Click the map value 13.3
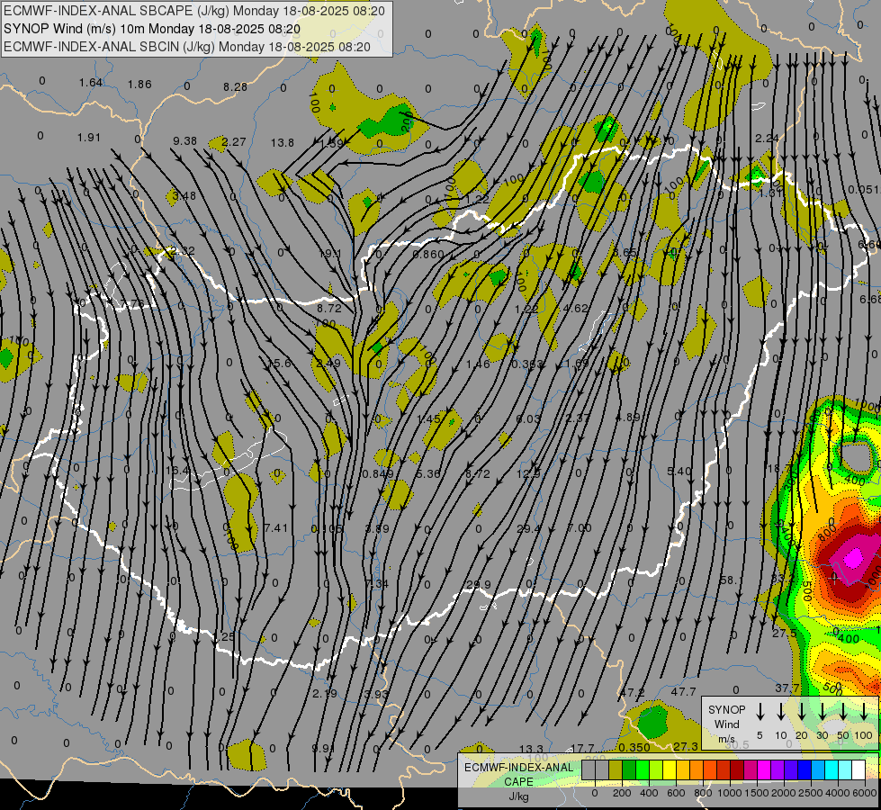Screen dimensions: 881x810 coord(531,749)
